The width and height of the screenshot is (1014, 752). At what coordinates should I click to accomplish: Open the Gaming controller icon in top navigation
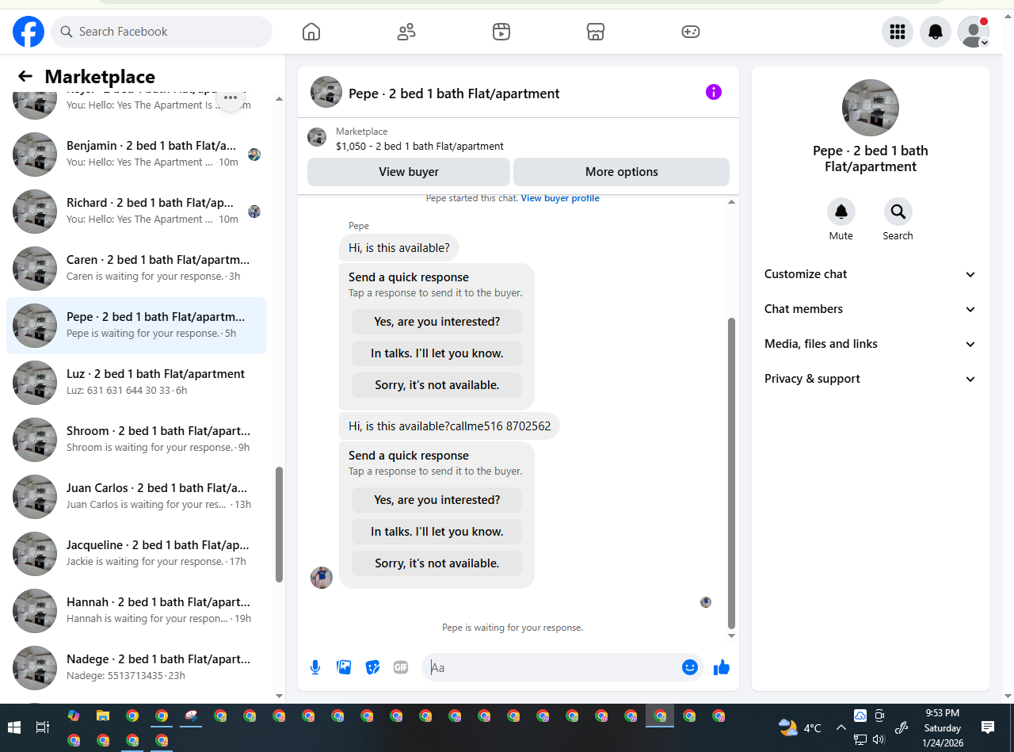(691, 32)
